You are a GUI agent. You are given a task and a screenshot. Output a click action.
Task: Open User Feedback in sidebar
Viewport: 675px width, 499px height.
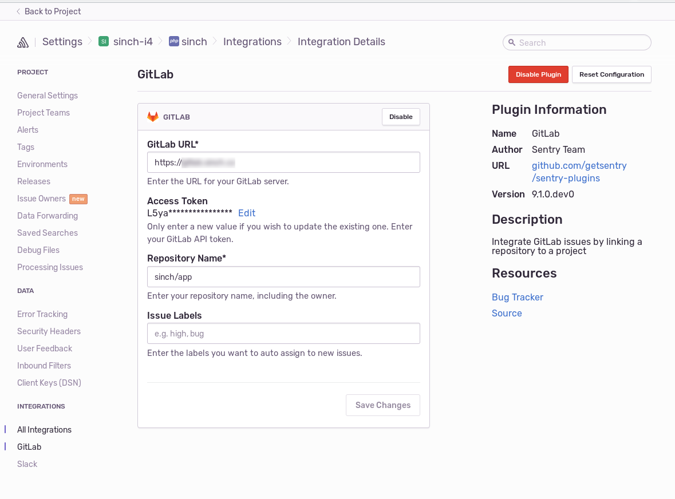(45, 349)
